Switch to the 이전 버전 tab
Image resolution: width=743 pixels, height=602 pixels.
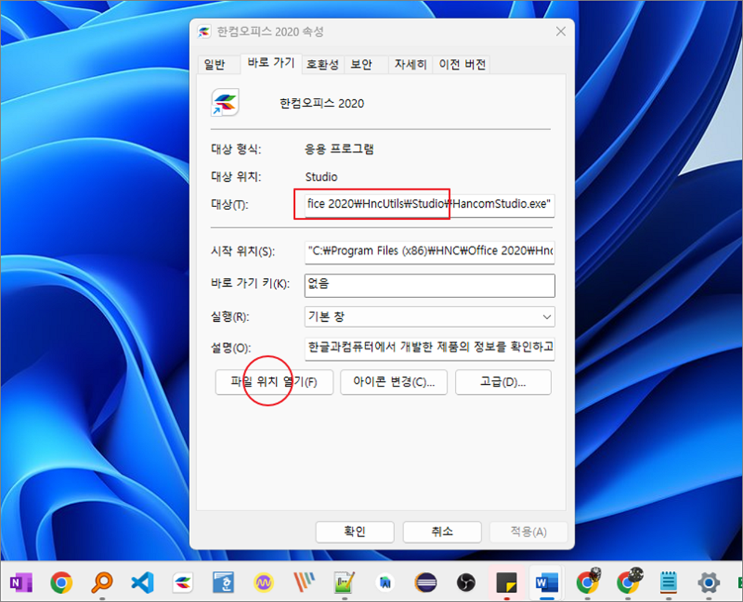(462, 64)
